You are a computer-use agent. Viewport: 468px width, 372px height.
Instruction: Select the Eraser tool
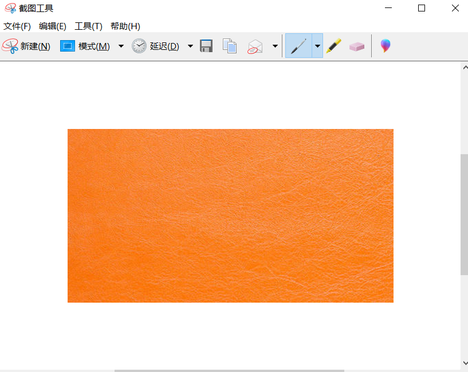pyautogui.click(x=356, y=45)
